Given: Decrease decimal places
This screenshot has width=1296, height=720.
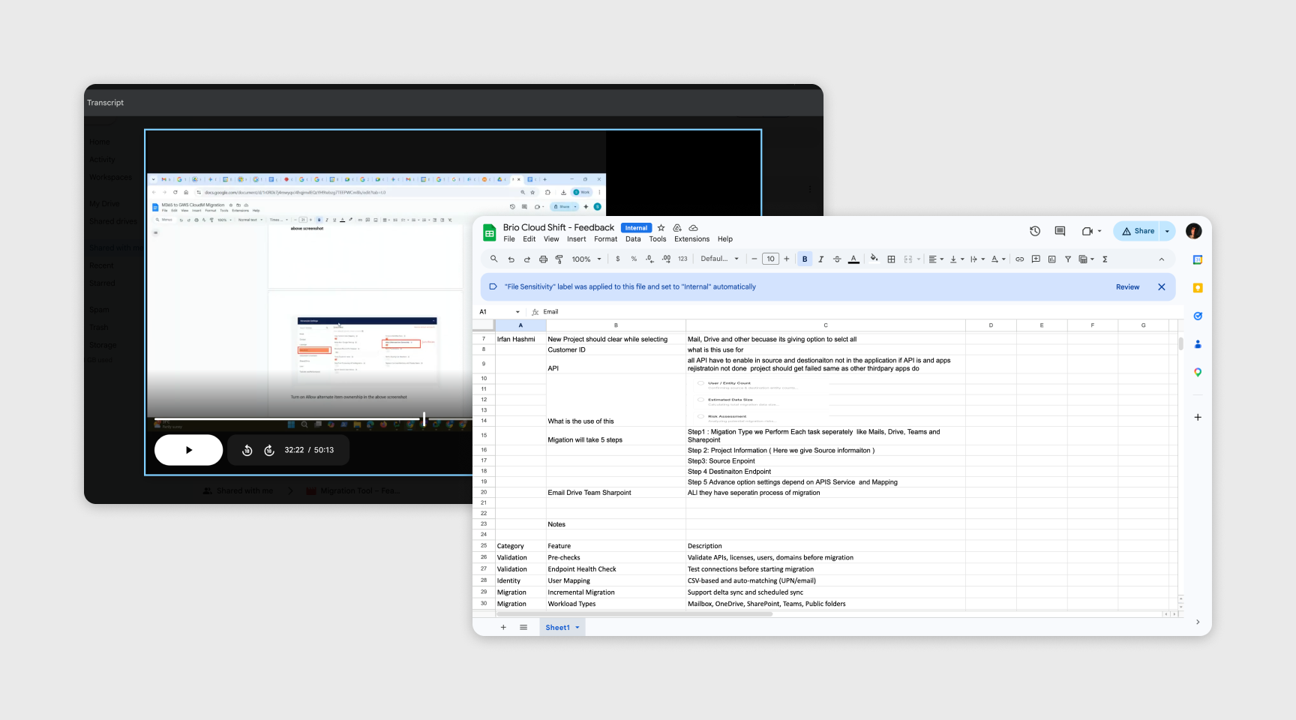Looking at the screenshot, I should coord(649,259).
